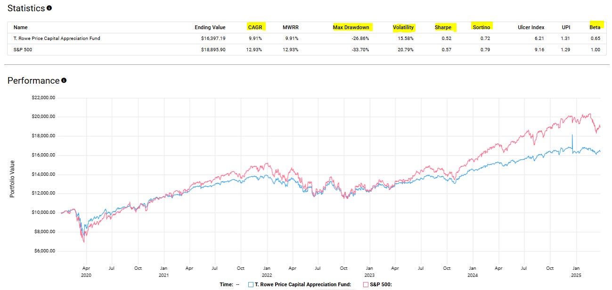Click the $12,000.00 y-axis label
The image size is (612, 290).
tap(43, 193)
